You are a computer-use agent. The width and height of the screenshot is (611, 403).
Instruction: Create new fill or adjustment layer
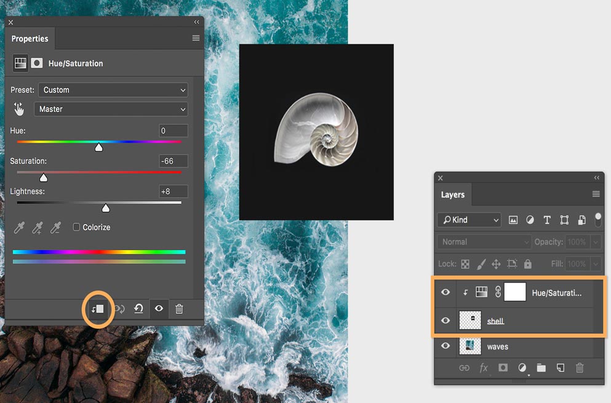coord(522,368)
